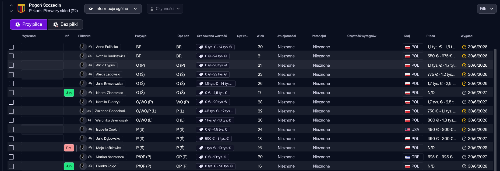Image resolution: width=500 pixels, height=171 pixels.
Task: Click the vertical scrollbar of the player list
Action: click(x=495, y=107)
